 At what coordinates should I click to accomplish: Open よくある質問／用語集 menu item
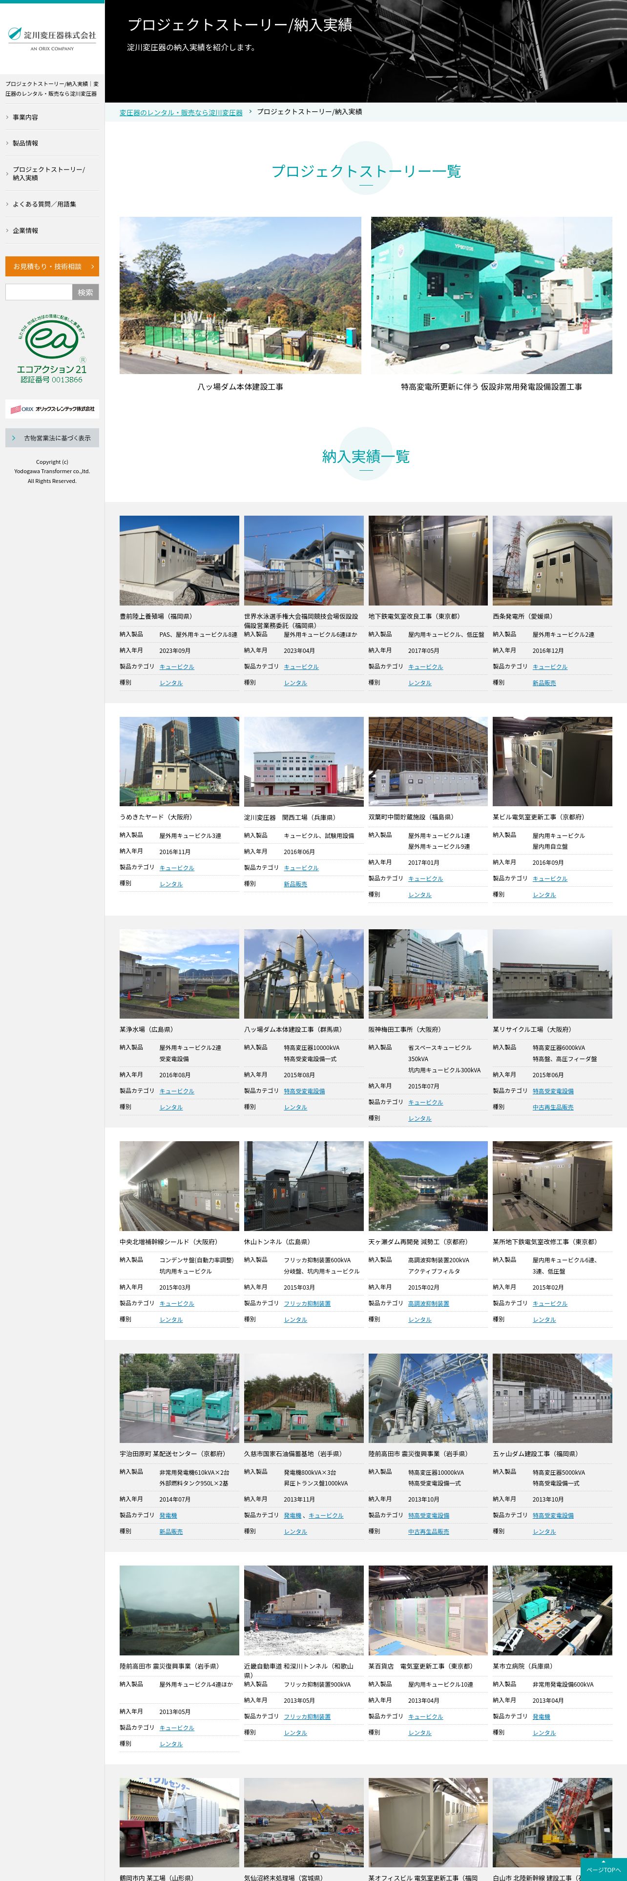52,205
